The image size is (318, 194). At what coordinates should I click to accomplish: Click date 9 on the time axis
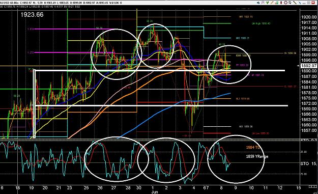pos(236,188)
